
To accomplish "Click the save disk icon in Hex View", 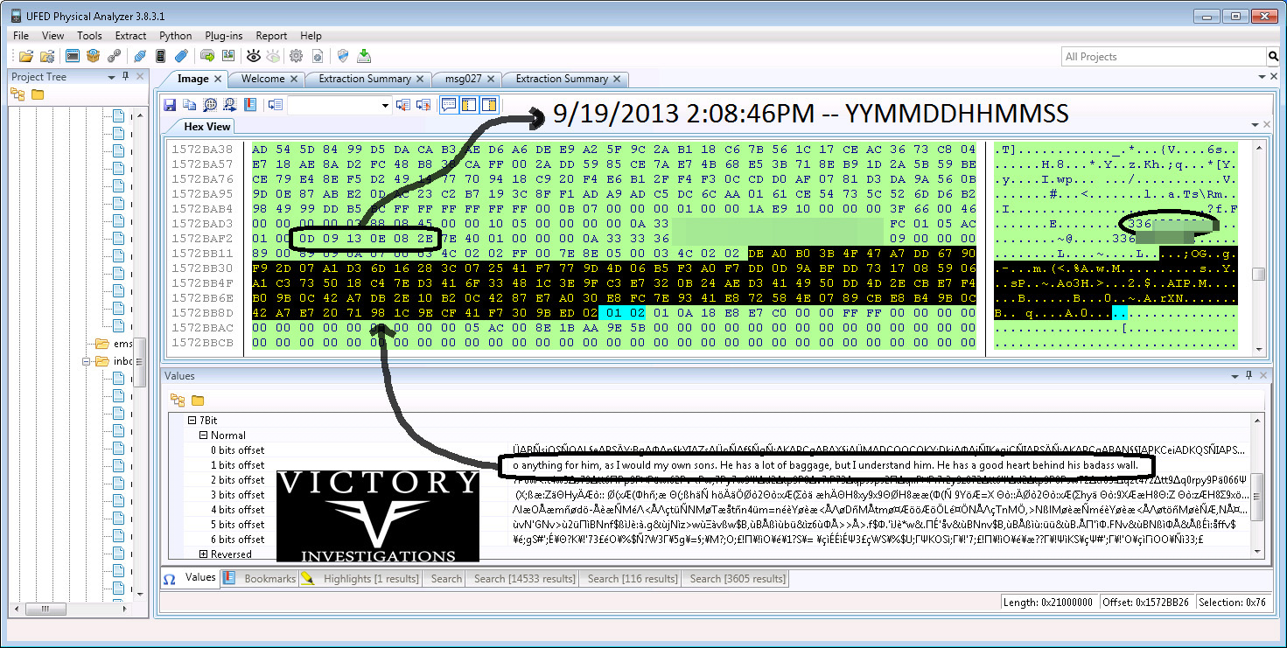I will point(170,105).
